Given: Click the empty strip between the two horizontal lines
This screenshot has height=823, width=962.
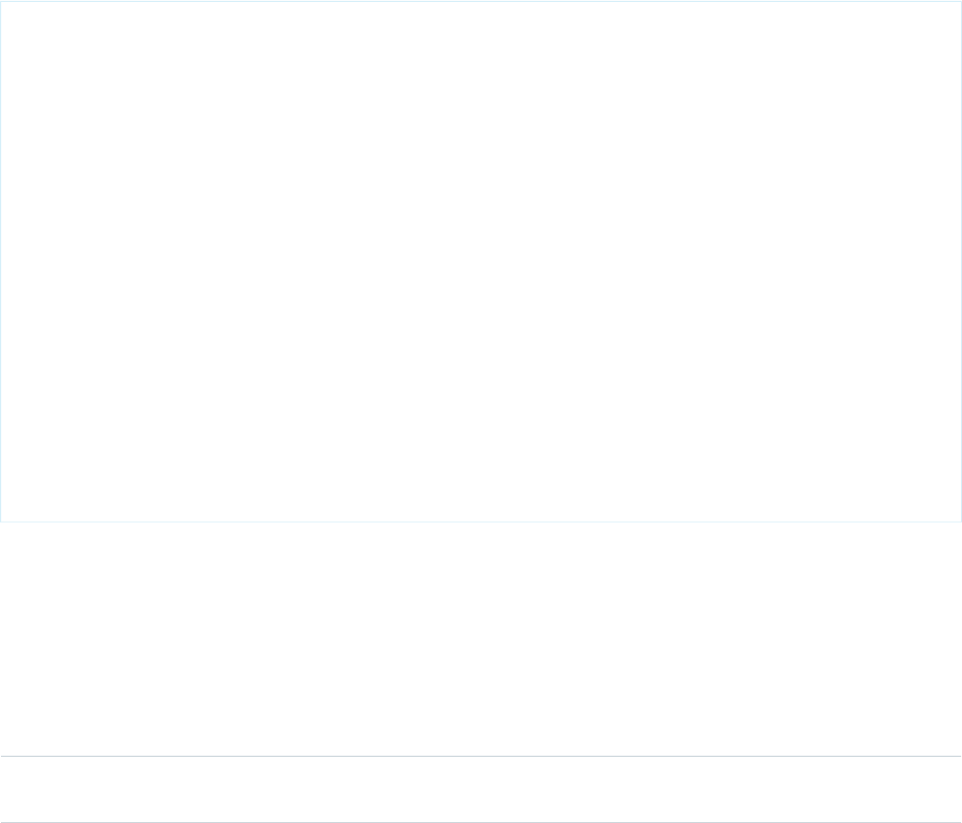Looking at the screenshot, I should pos(481,789).
